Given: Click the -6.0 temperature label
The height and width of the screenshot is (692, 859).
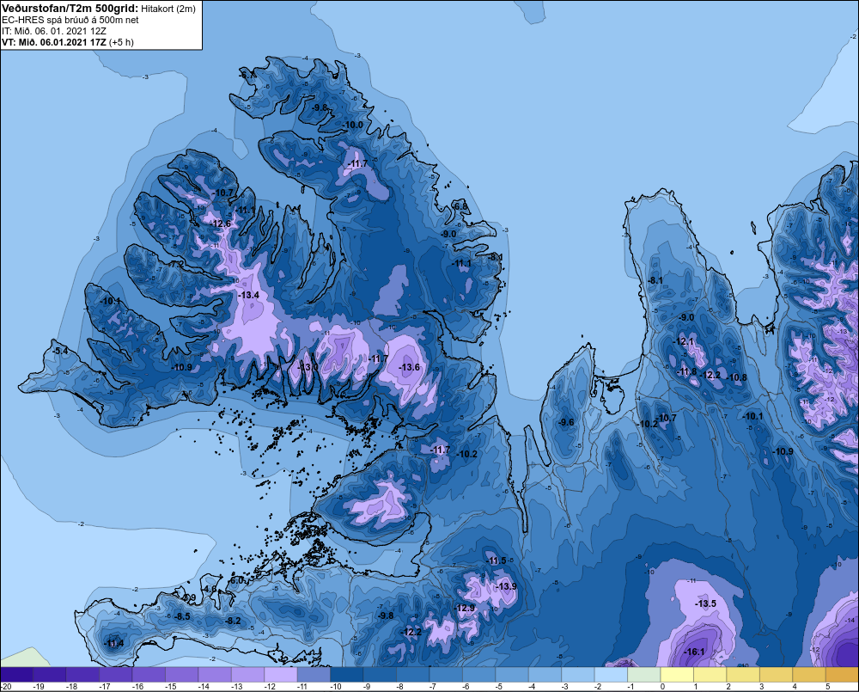Looking at the screenshot, I should tap(237, 580).
